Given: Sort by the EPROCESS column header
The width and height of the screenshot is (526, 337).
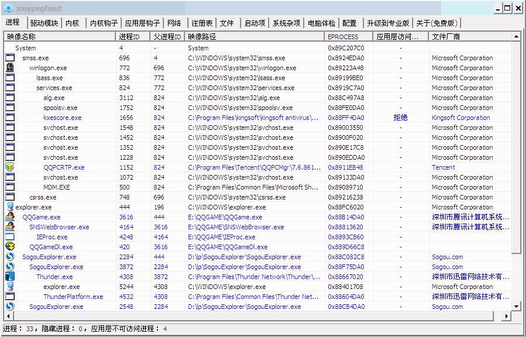Looking at the screenshot, I should click(x=349, y=36).
